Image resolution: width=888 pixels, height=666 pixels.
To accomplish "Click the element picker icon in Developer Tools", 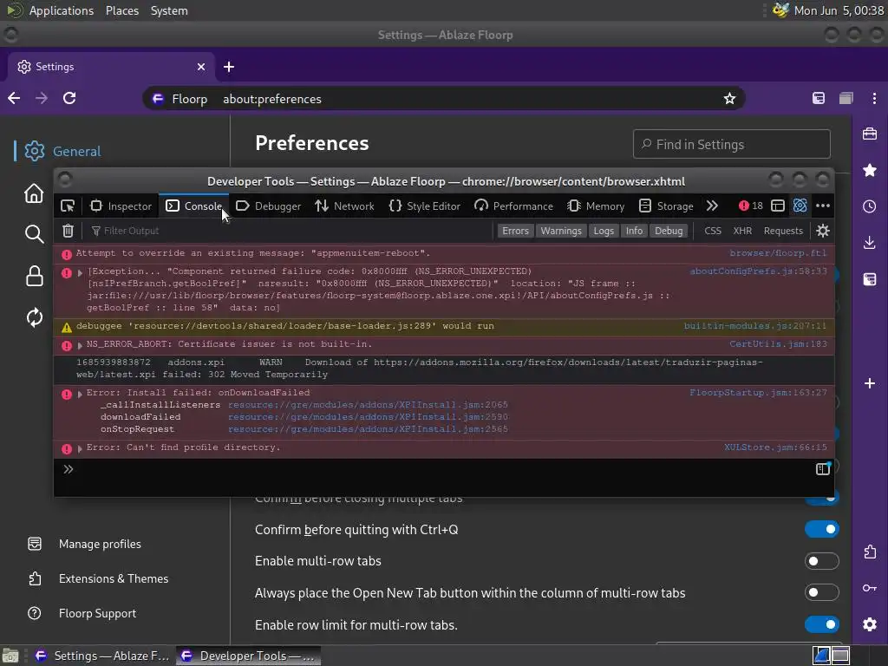I will 68,206.
